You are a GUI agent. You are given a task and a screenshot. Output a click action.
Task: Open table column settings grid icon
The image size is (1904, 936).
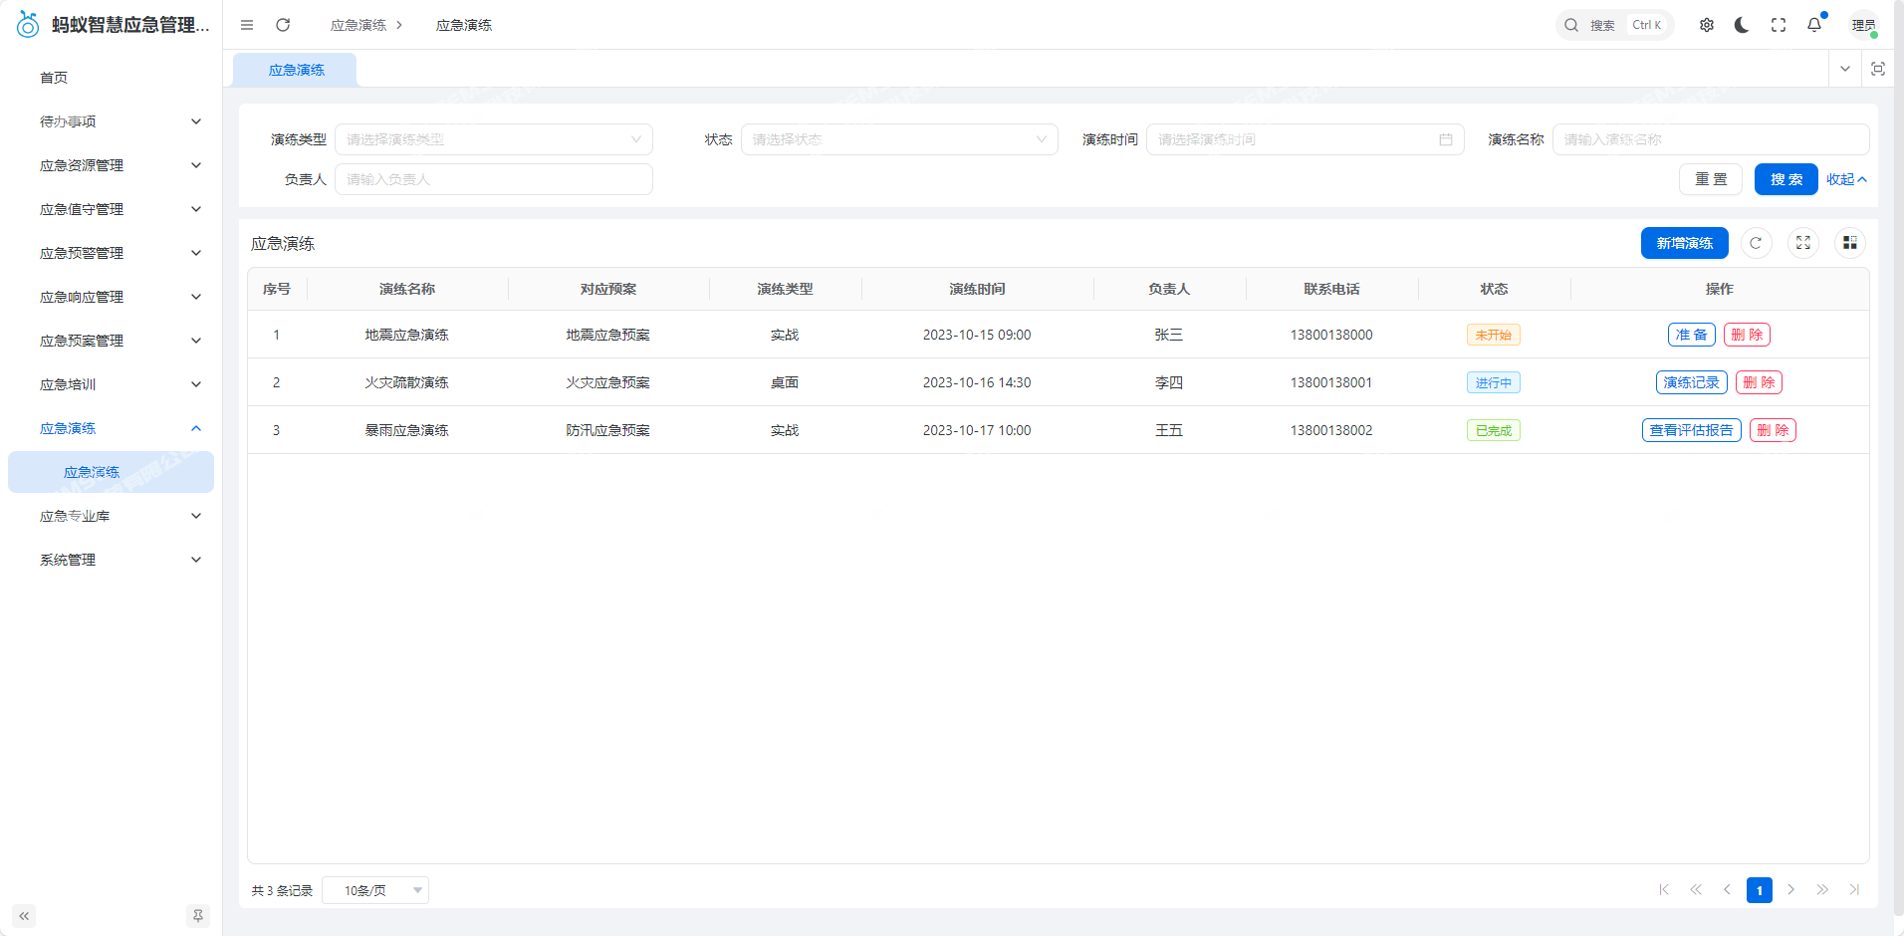pyautogui.click(x=1849, y=243)
